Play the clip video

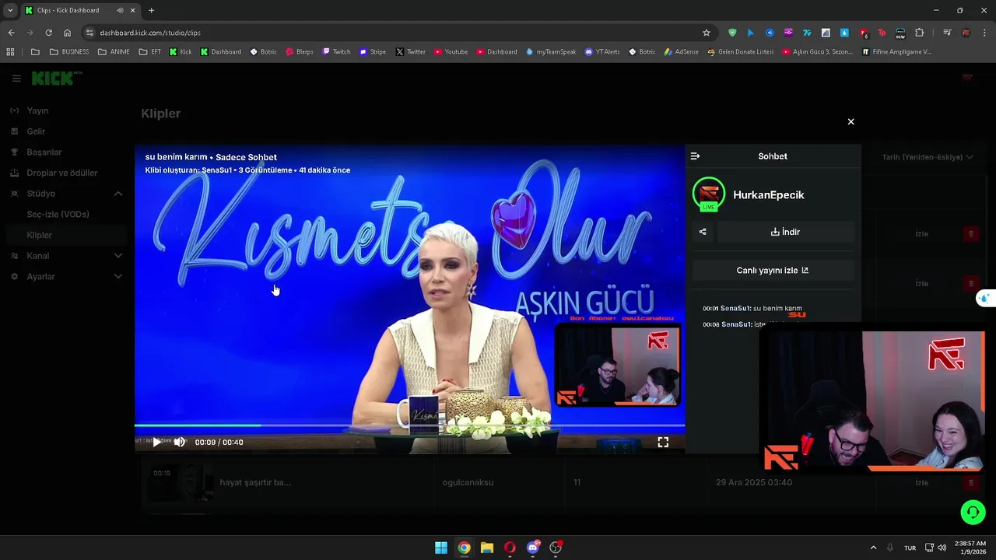tap(156, 442)
